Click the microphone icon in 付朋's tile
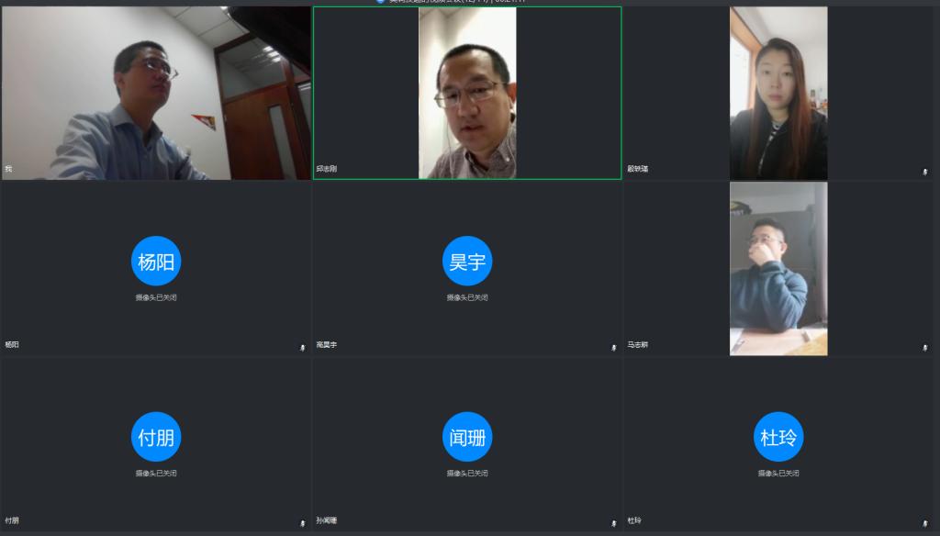This screenshot has height=536, width=940. coord(303,524)
